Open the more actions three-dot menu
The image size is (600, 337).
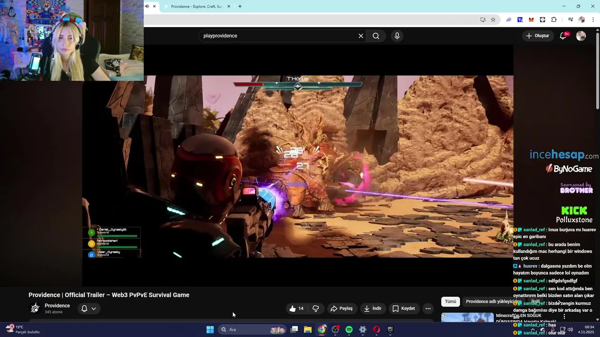428,308
